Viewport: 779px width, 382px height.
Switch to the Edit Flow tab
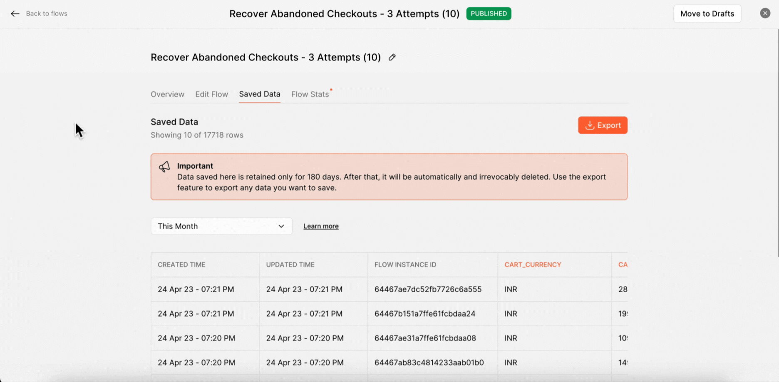coord(211,94)
